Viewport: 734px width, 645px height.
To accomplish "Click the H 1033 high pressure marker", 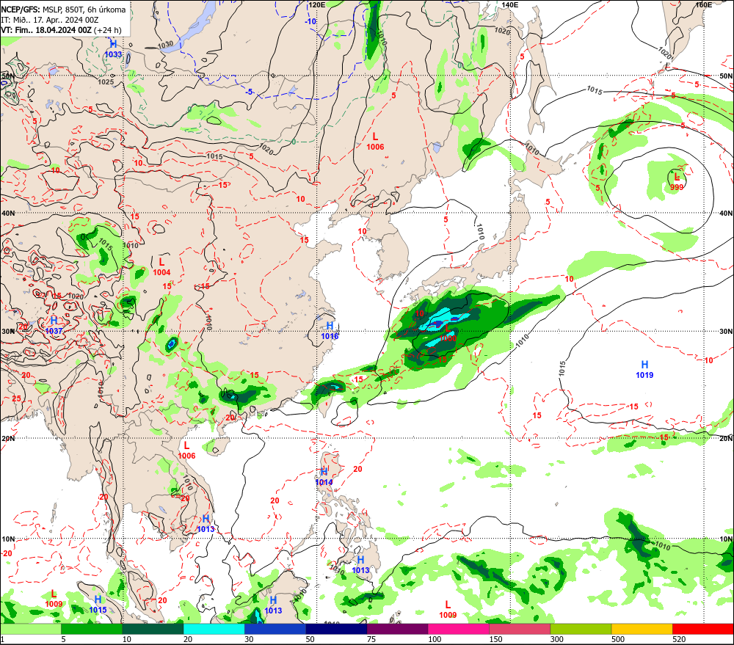I will pos(113,48).
